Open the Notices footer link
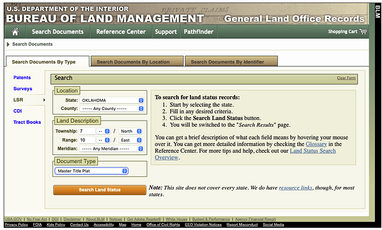382x230 pixels. point(116,219)
